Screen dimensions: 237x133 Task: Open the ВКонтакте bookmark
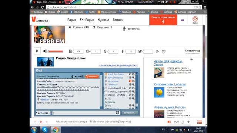point(77,12)
